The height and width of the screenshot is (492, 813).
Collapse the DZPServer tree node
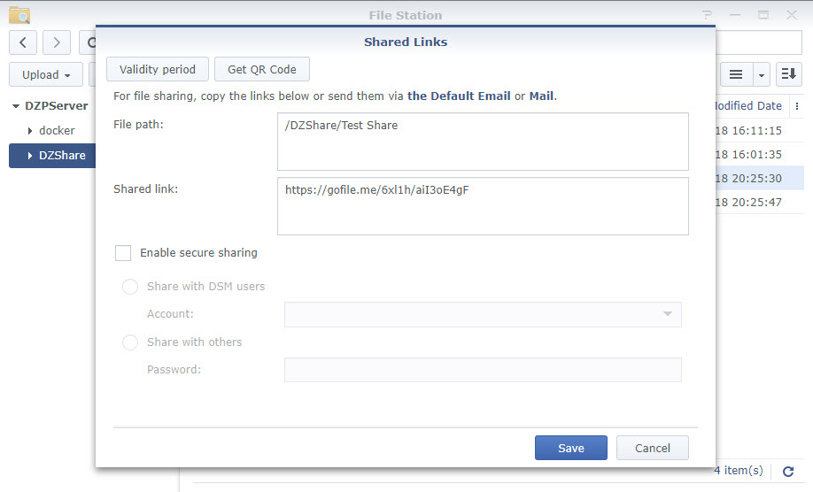pos(16,106)
